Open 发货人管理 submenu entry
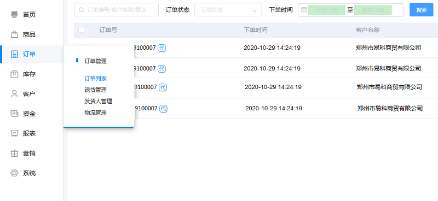This screenshot has height=201, width=438. click(99, 102)
